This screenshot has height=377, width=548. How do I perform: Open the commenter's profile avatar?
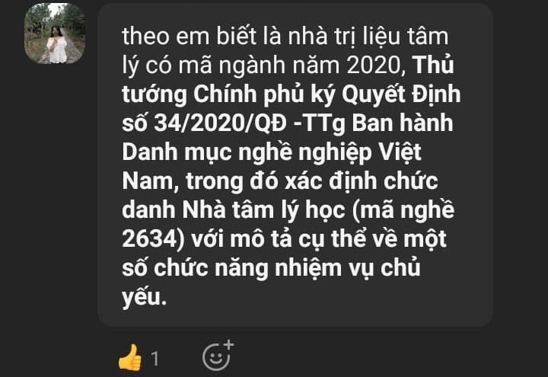coord(55,34)
